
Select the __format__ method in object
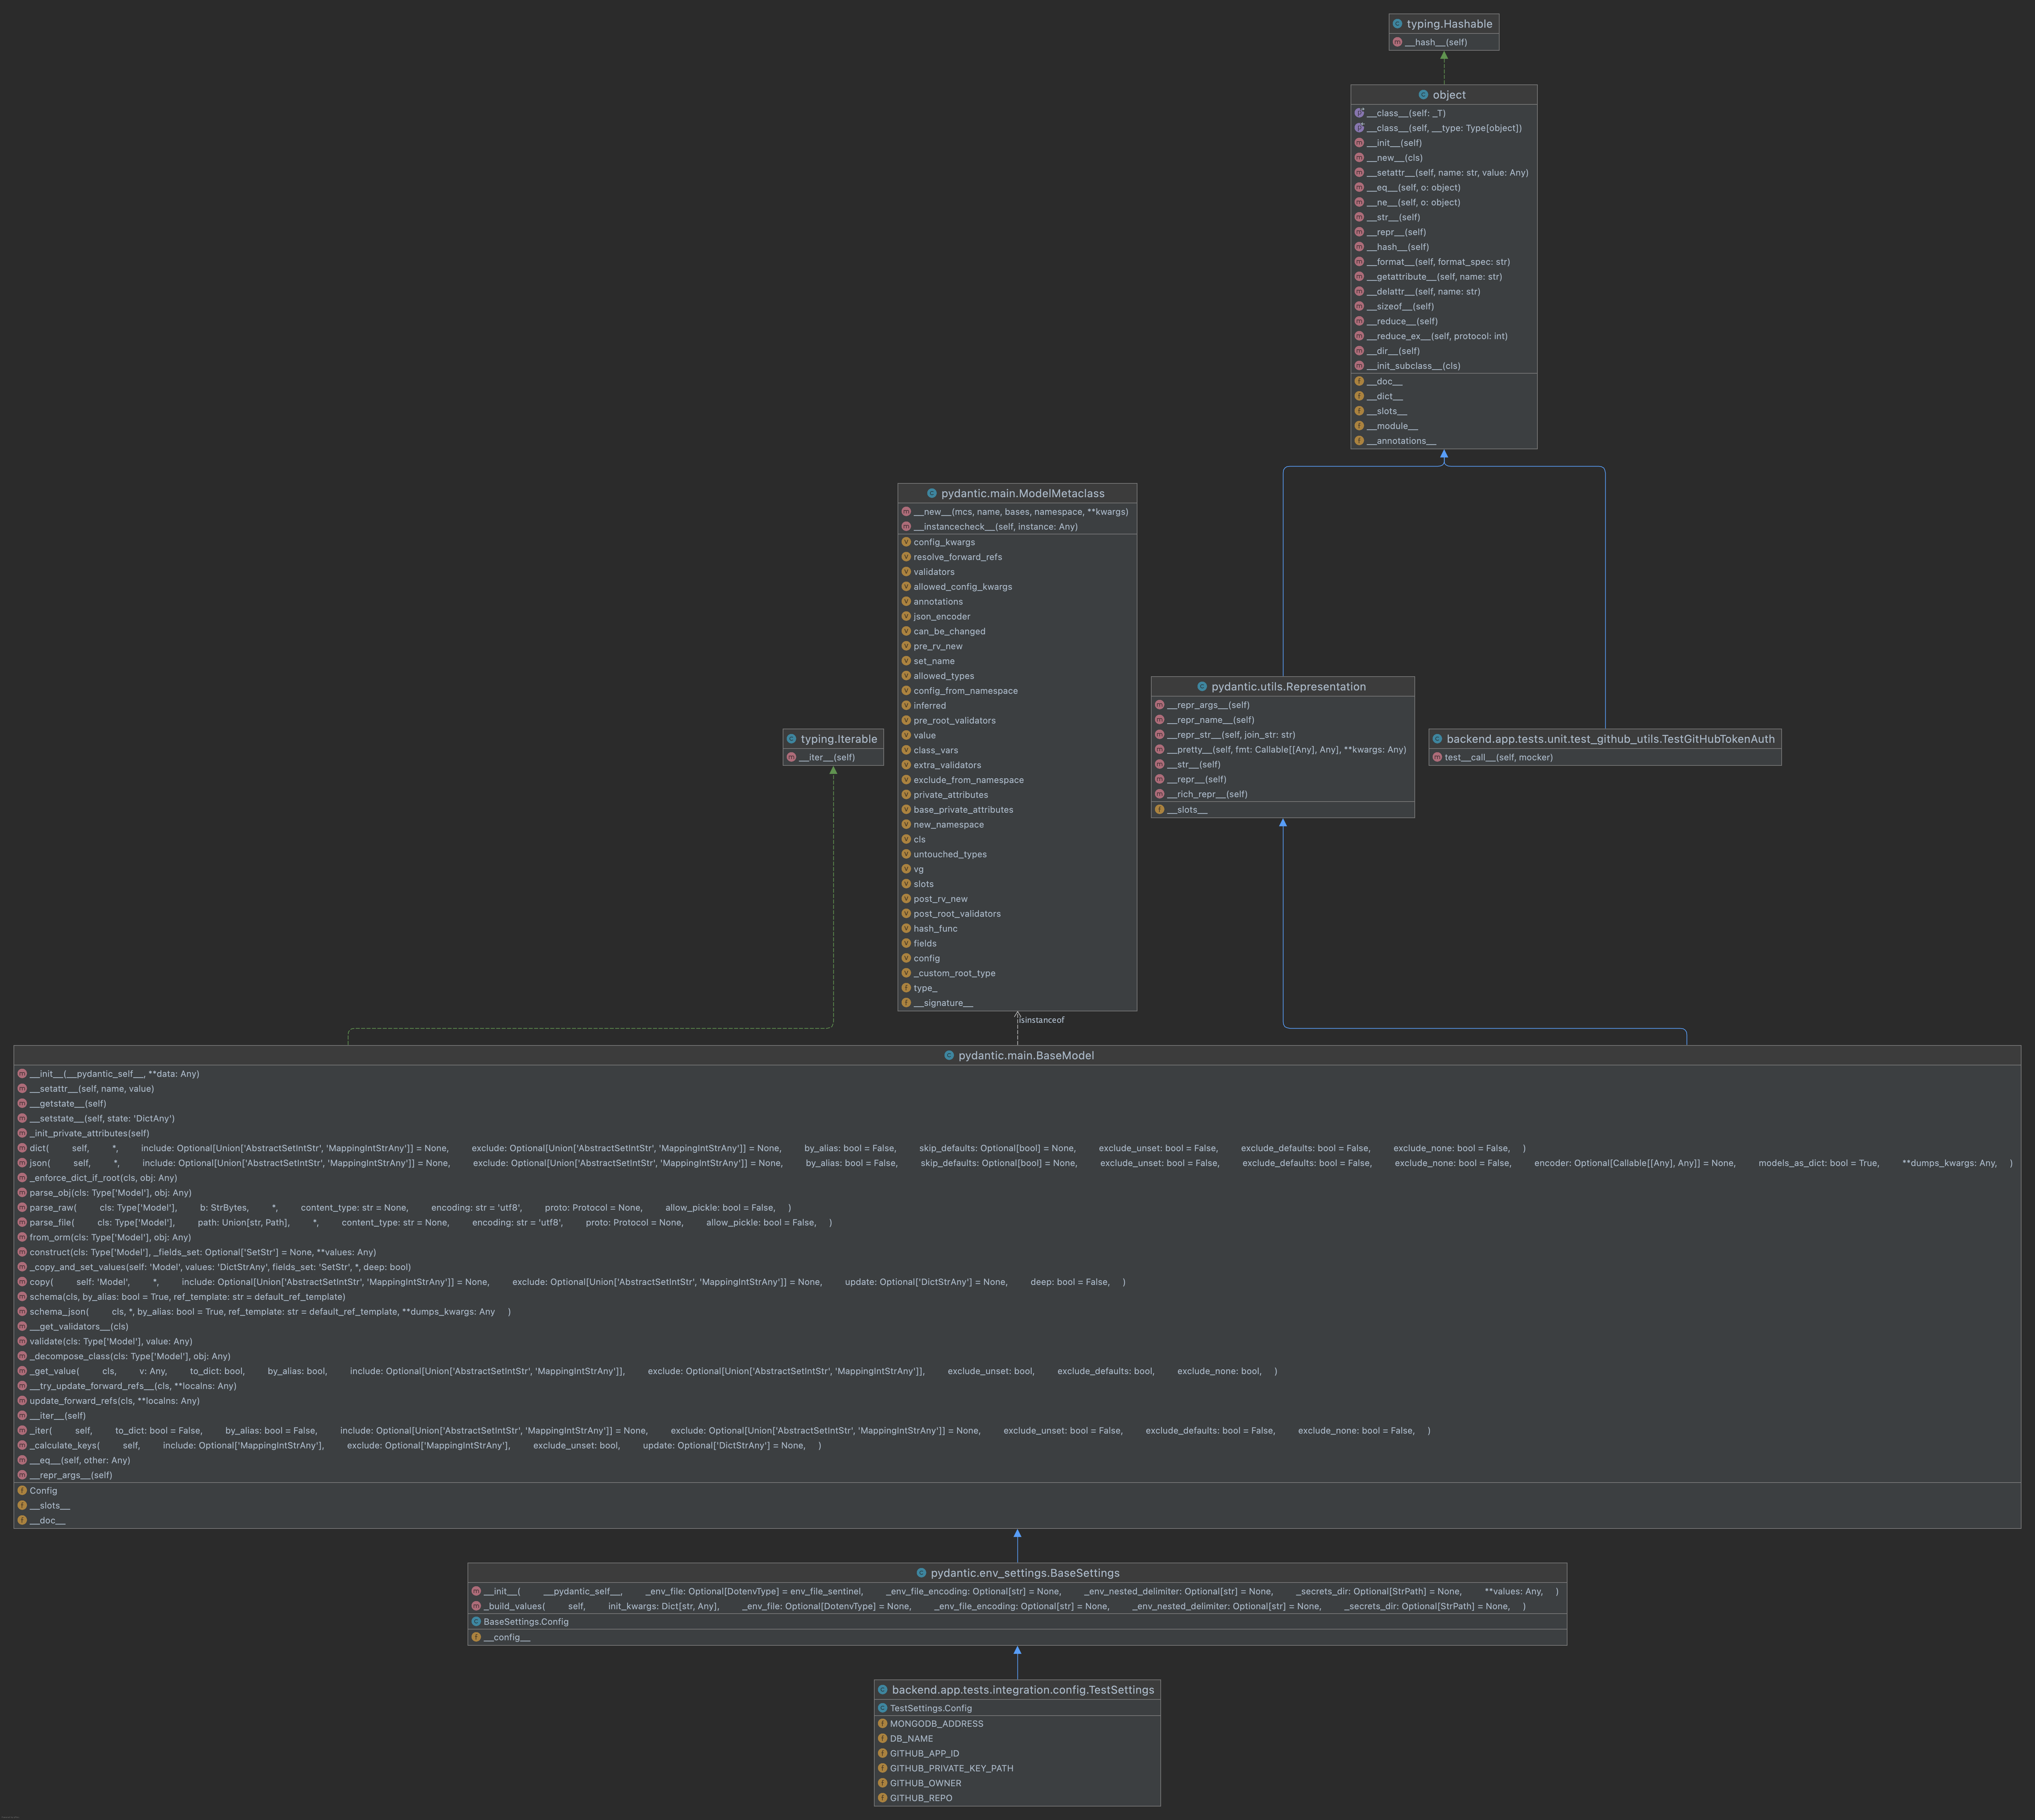[x=1438, y=262]
